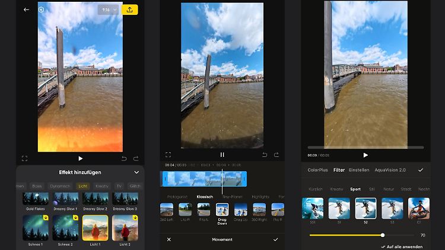Screen dimensions: 445x250
Task: Switch to the Protagonist movement tab
Action: (x=177, y=197)
